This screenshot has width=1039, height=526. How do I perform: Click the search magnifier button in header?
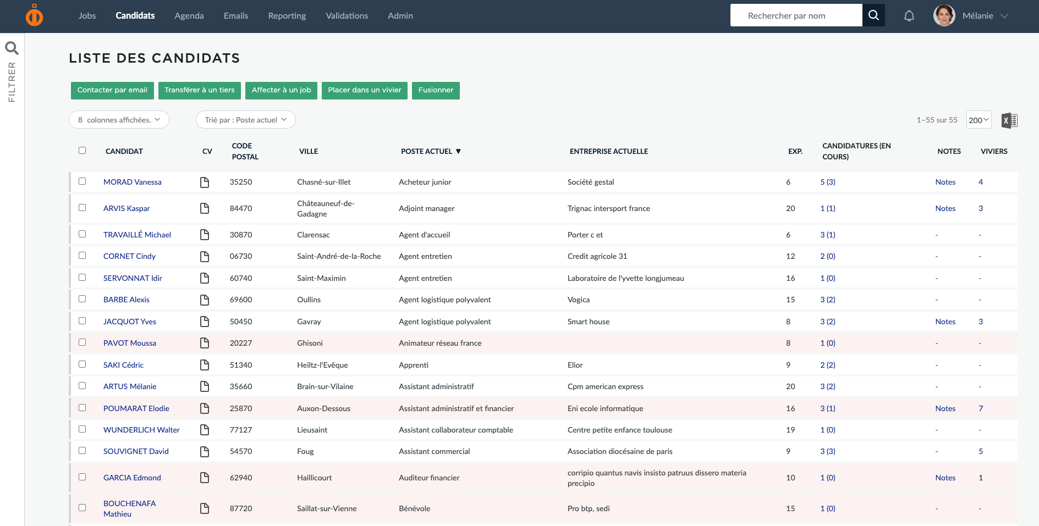click(873, 15)
